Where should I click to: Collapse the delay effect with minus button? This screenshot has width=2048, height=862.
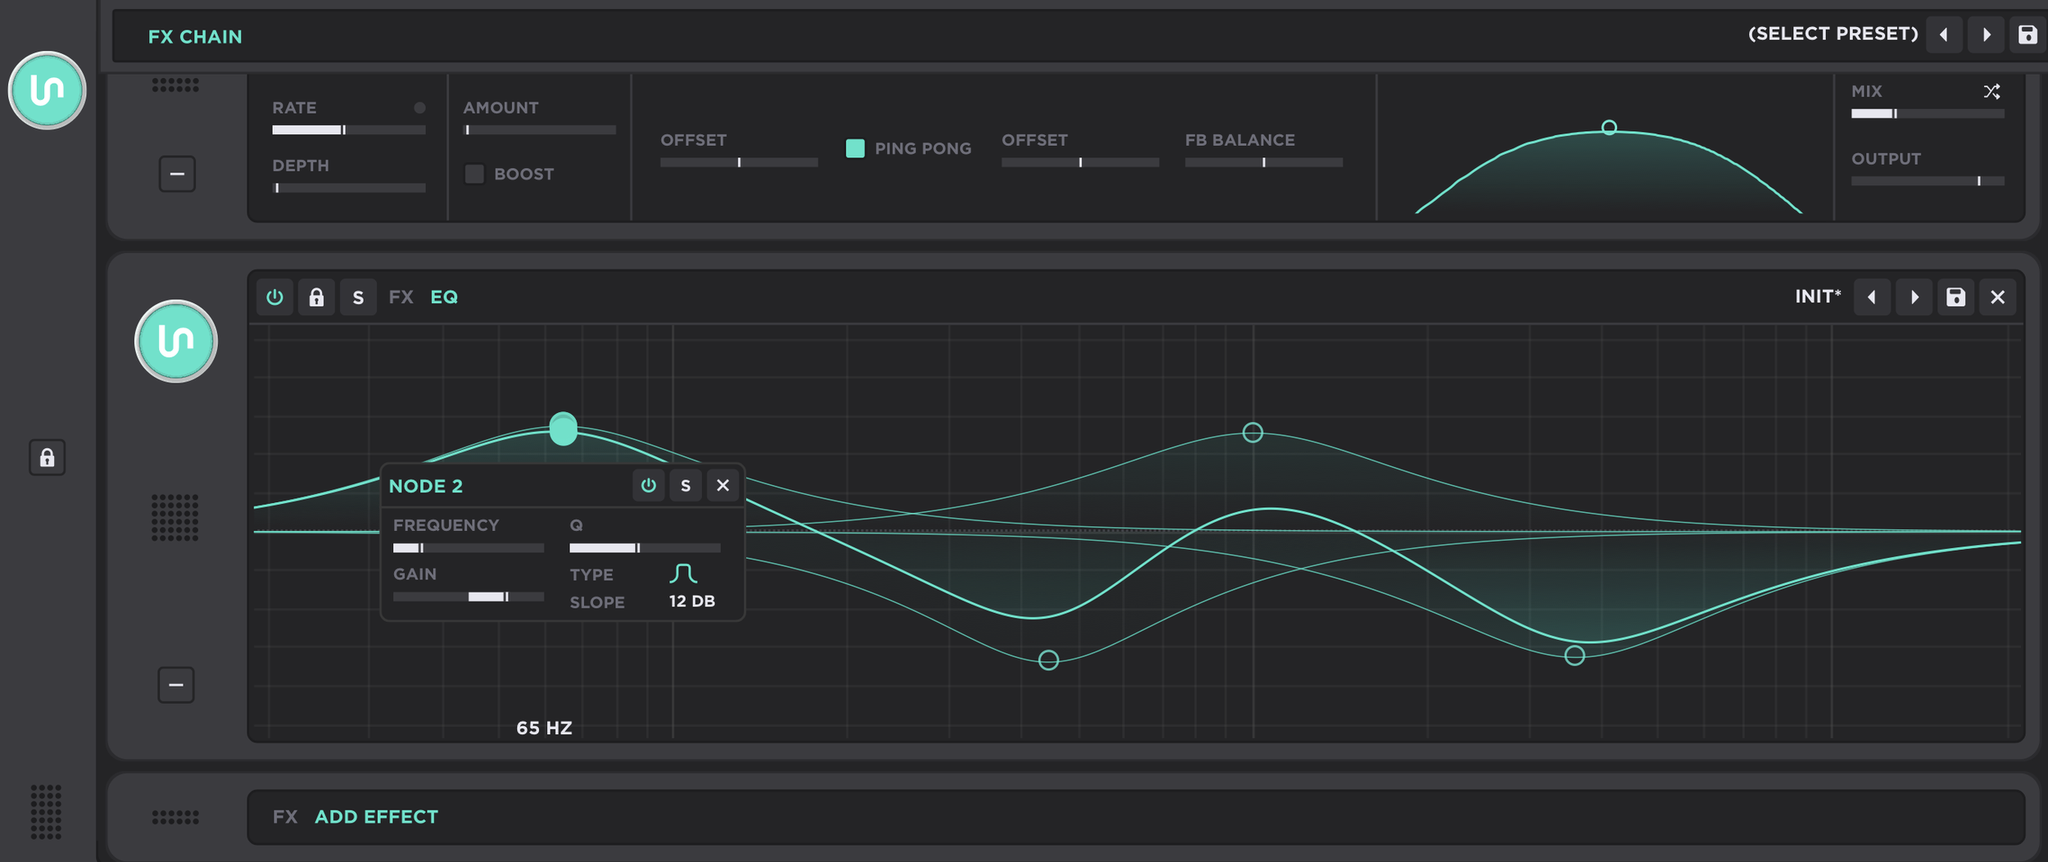pos(177,174)
